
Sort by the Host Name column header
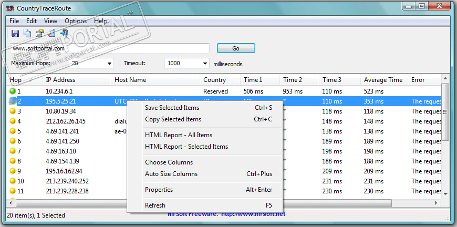155,79
